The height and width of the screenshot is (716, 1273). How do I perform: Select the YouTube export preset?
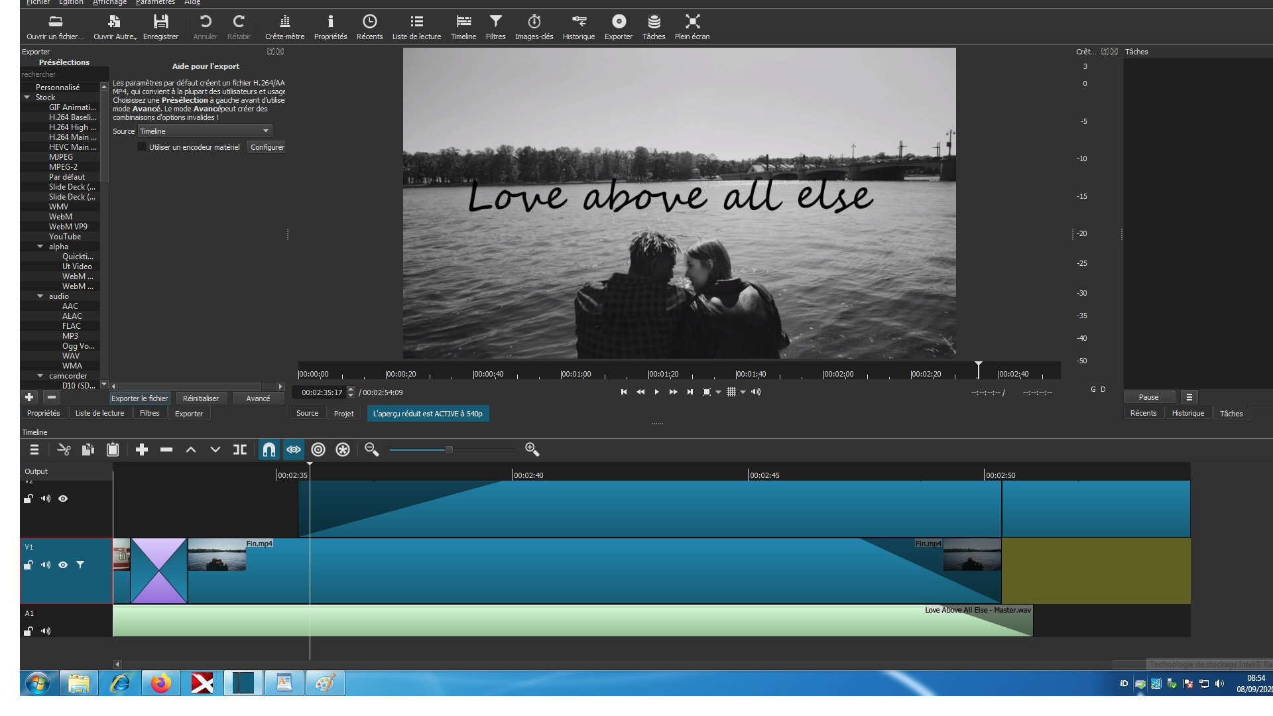click(x=65, y=237)
